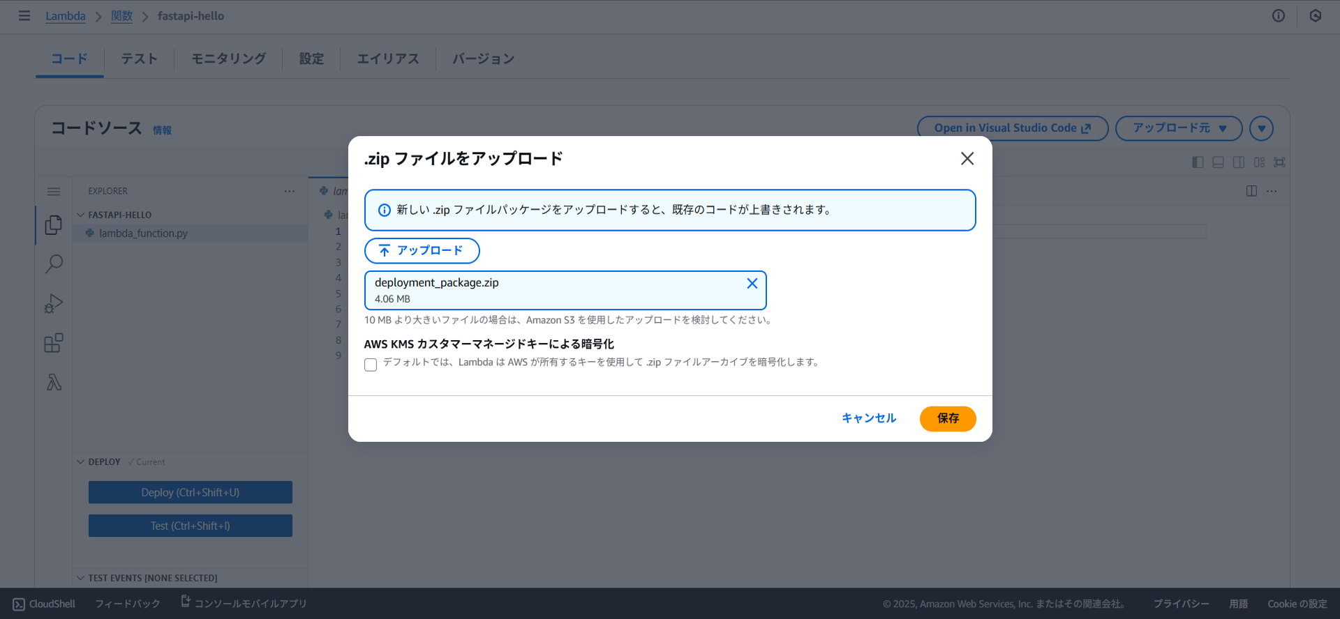This screenshot has height=619, width=1340.
Task: Split the editor with split icon
Action: coord(1251,191)
